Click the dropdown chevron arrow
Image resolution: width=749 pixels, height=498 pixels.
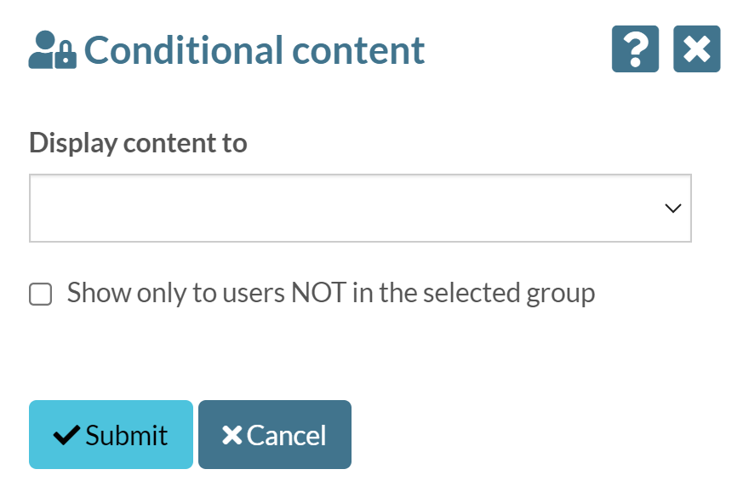672,208
